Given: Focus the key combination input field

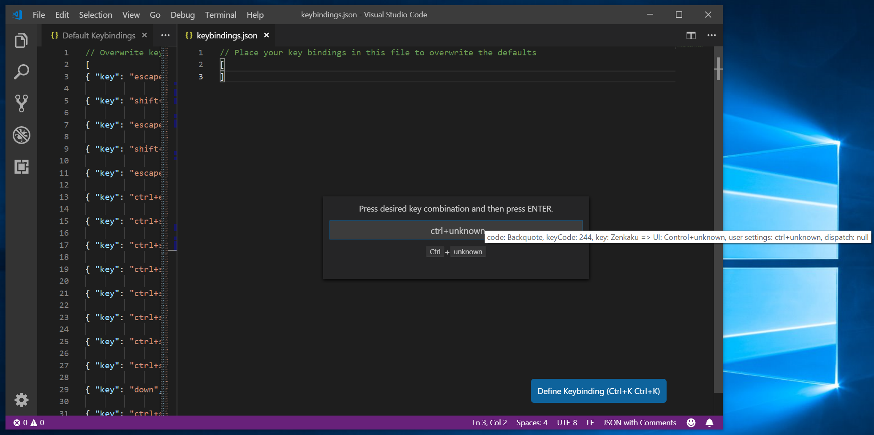Looking at the screenshot, I should coord(456,230).
